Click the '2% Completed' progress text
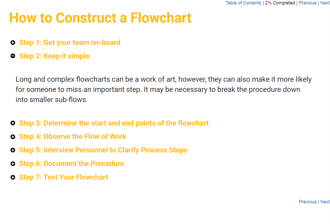This screenshot has width=330, height=224. (x=280, y=3)
